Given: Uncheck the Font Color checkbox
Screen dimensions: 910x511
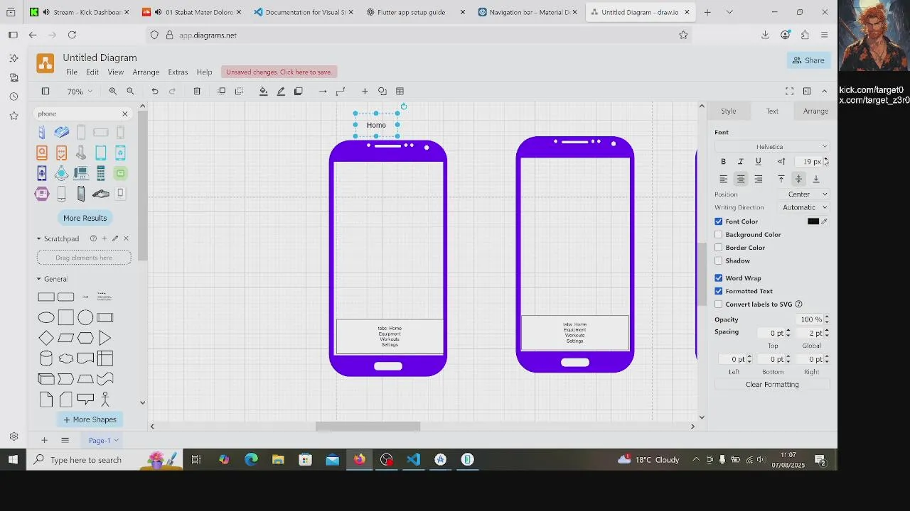Looking at the screenshot, I should pyautogui.click(x=719, y=221).
